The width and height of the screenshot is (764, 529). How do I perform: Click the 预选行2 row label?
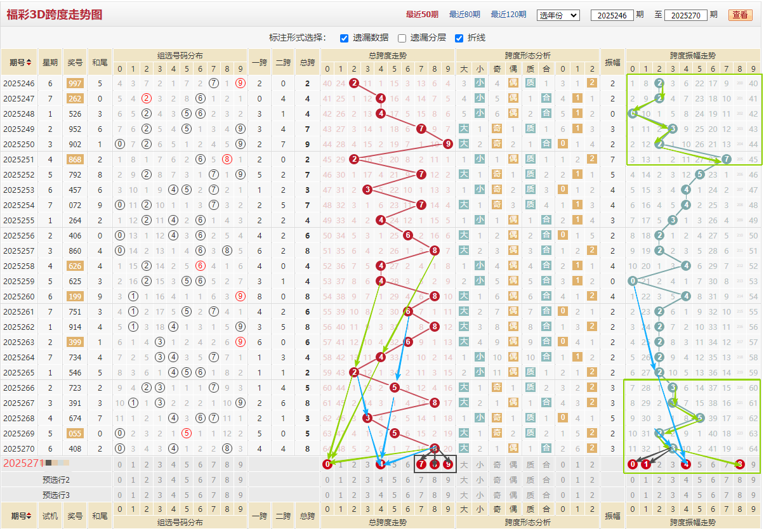[56, 480]
